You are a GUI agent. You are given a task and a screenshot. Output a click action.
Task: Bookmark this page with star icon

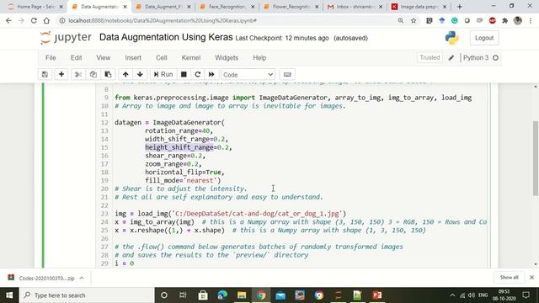[414, 20]
